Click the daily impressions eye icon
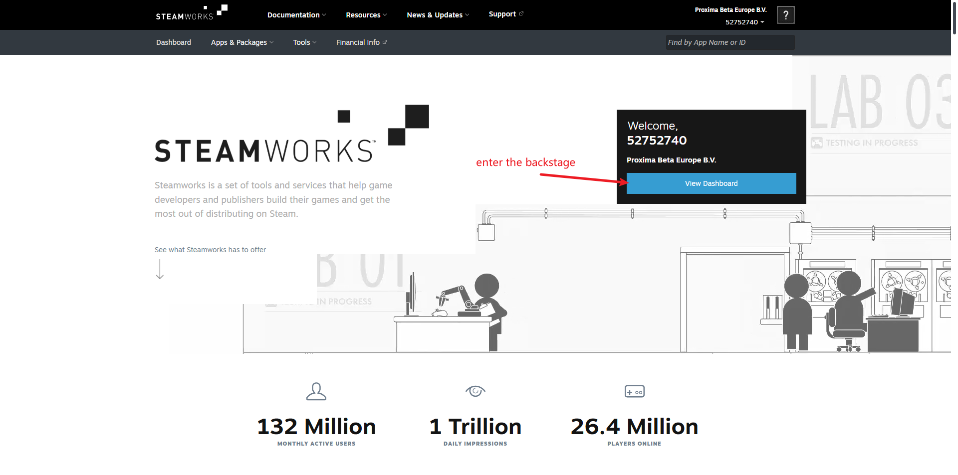958x475 pixels. (x=475, y=391)
